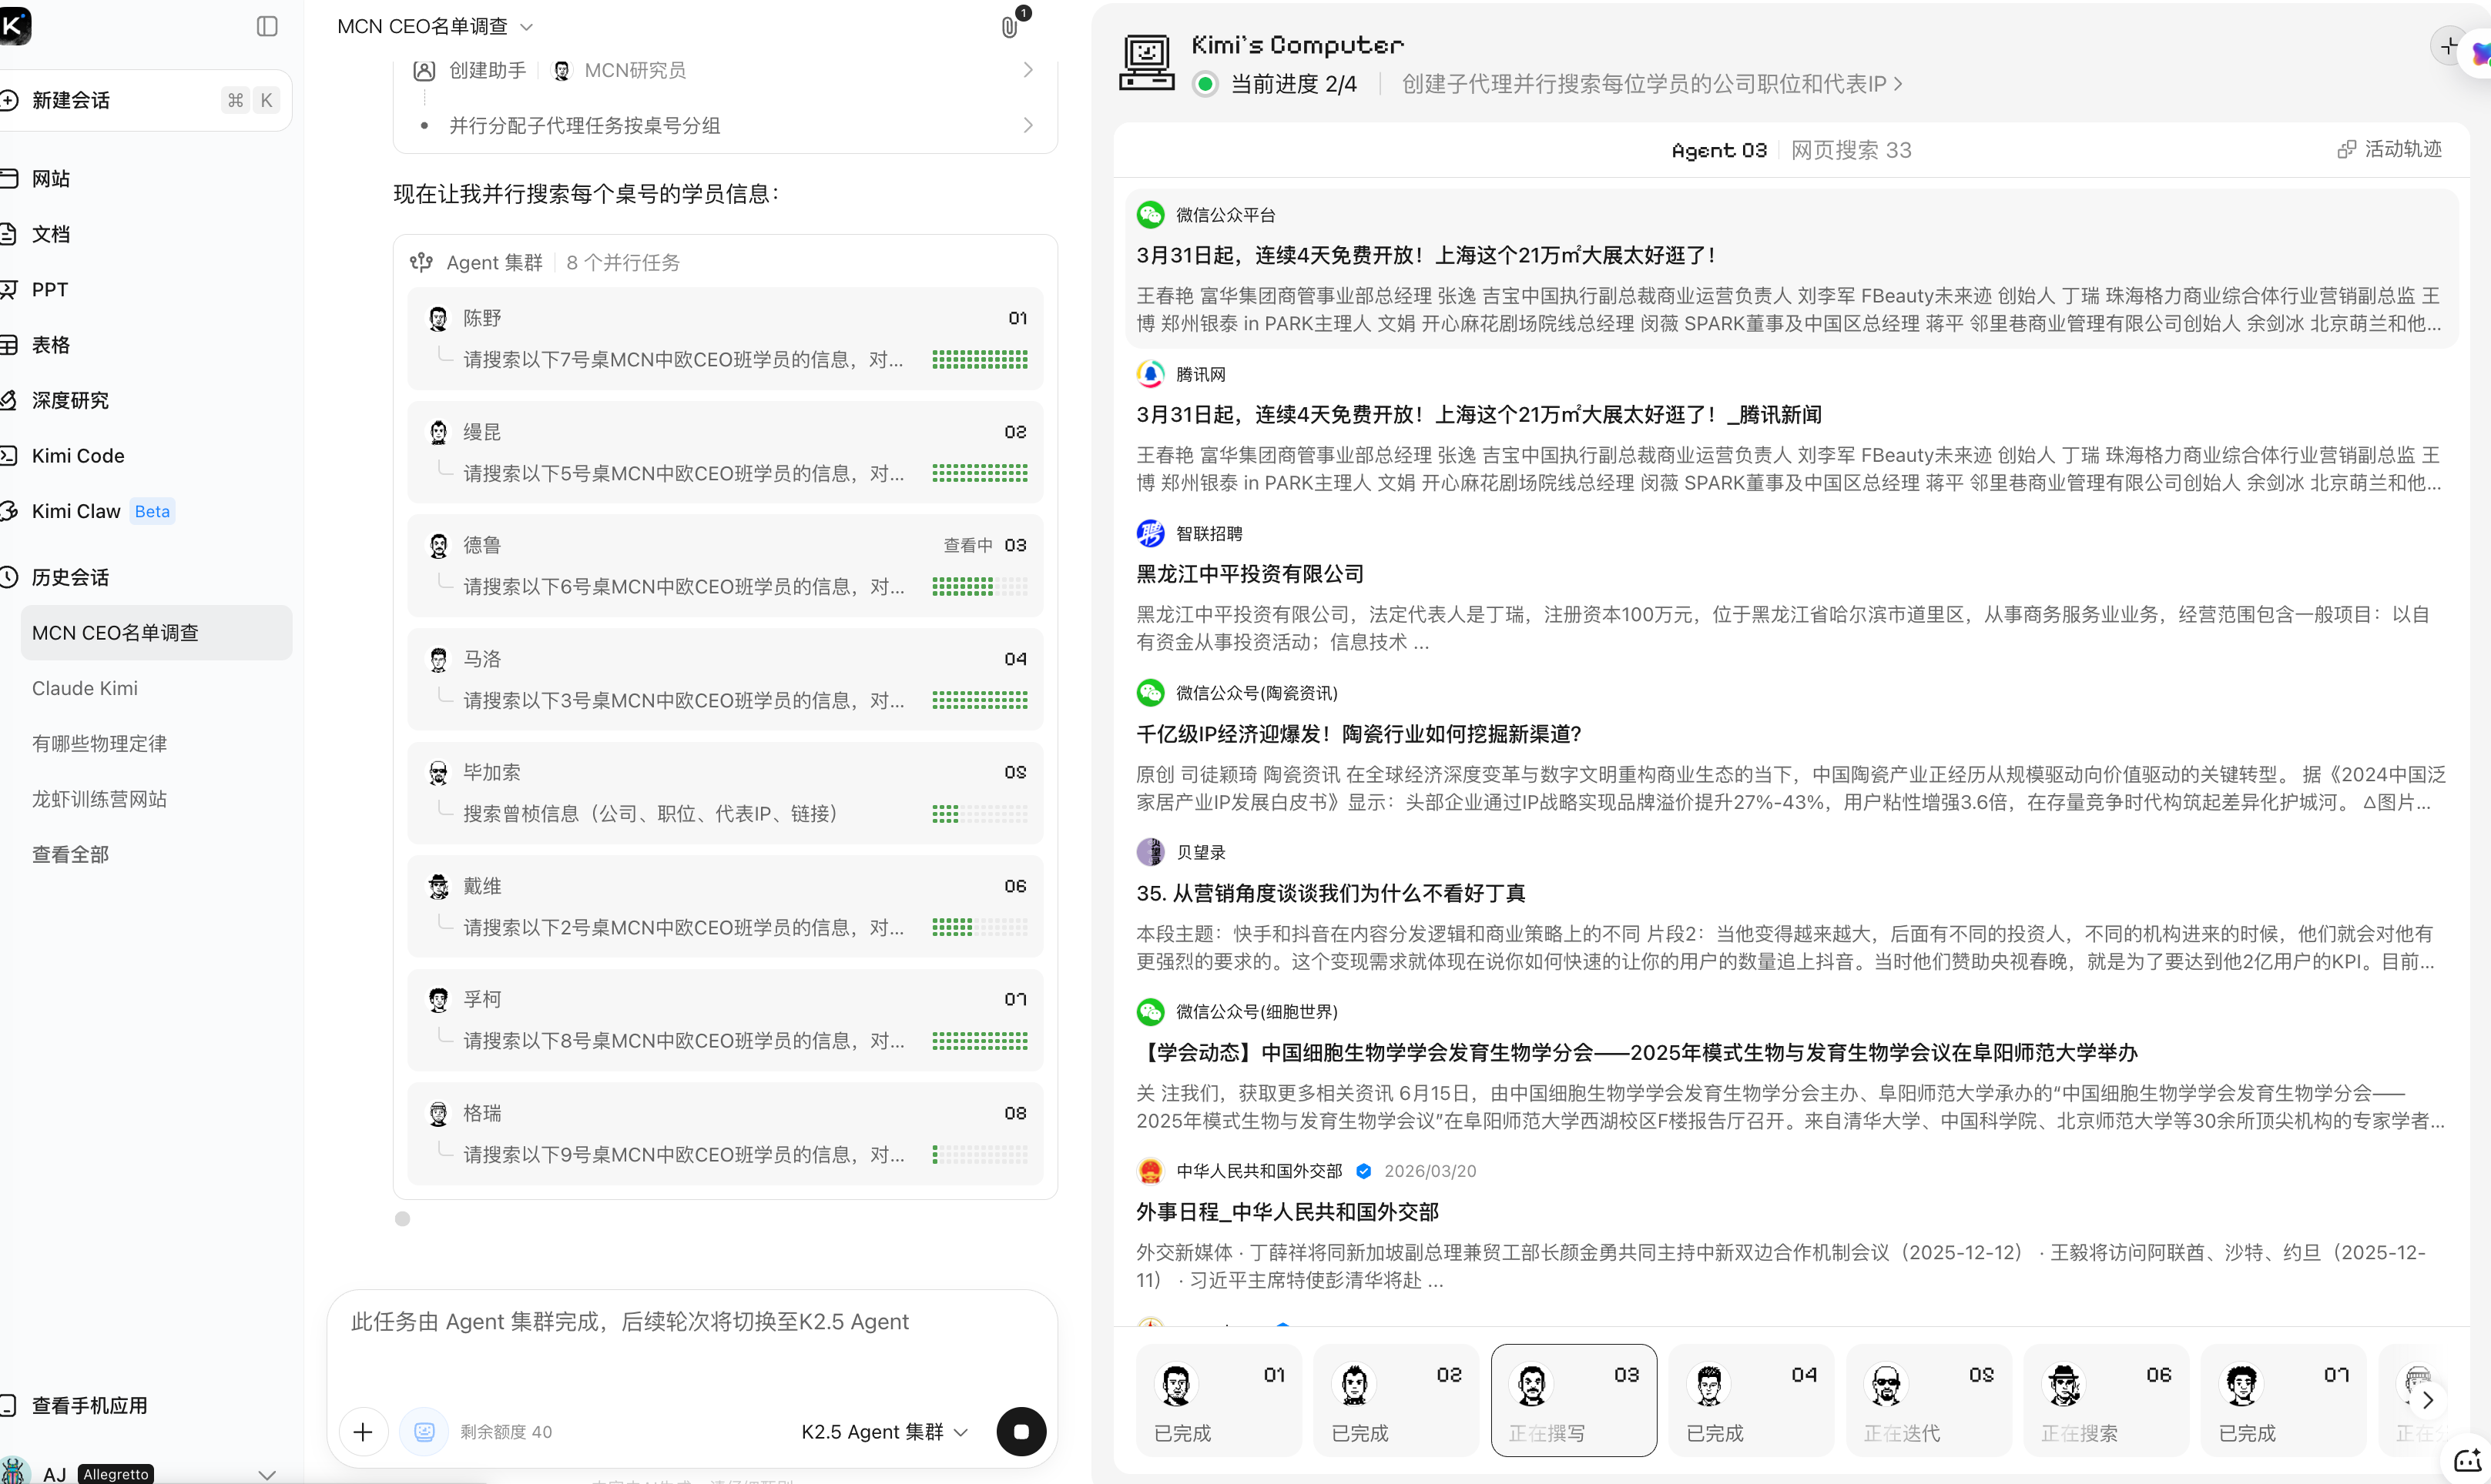Select Agent 05 正在迭代 card

(x=1928, y=1400)
